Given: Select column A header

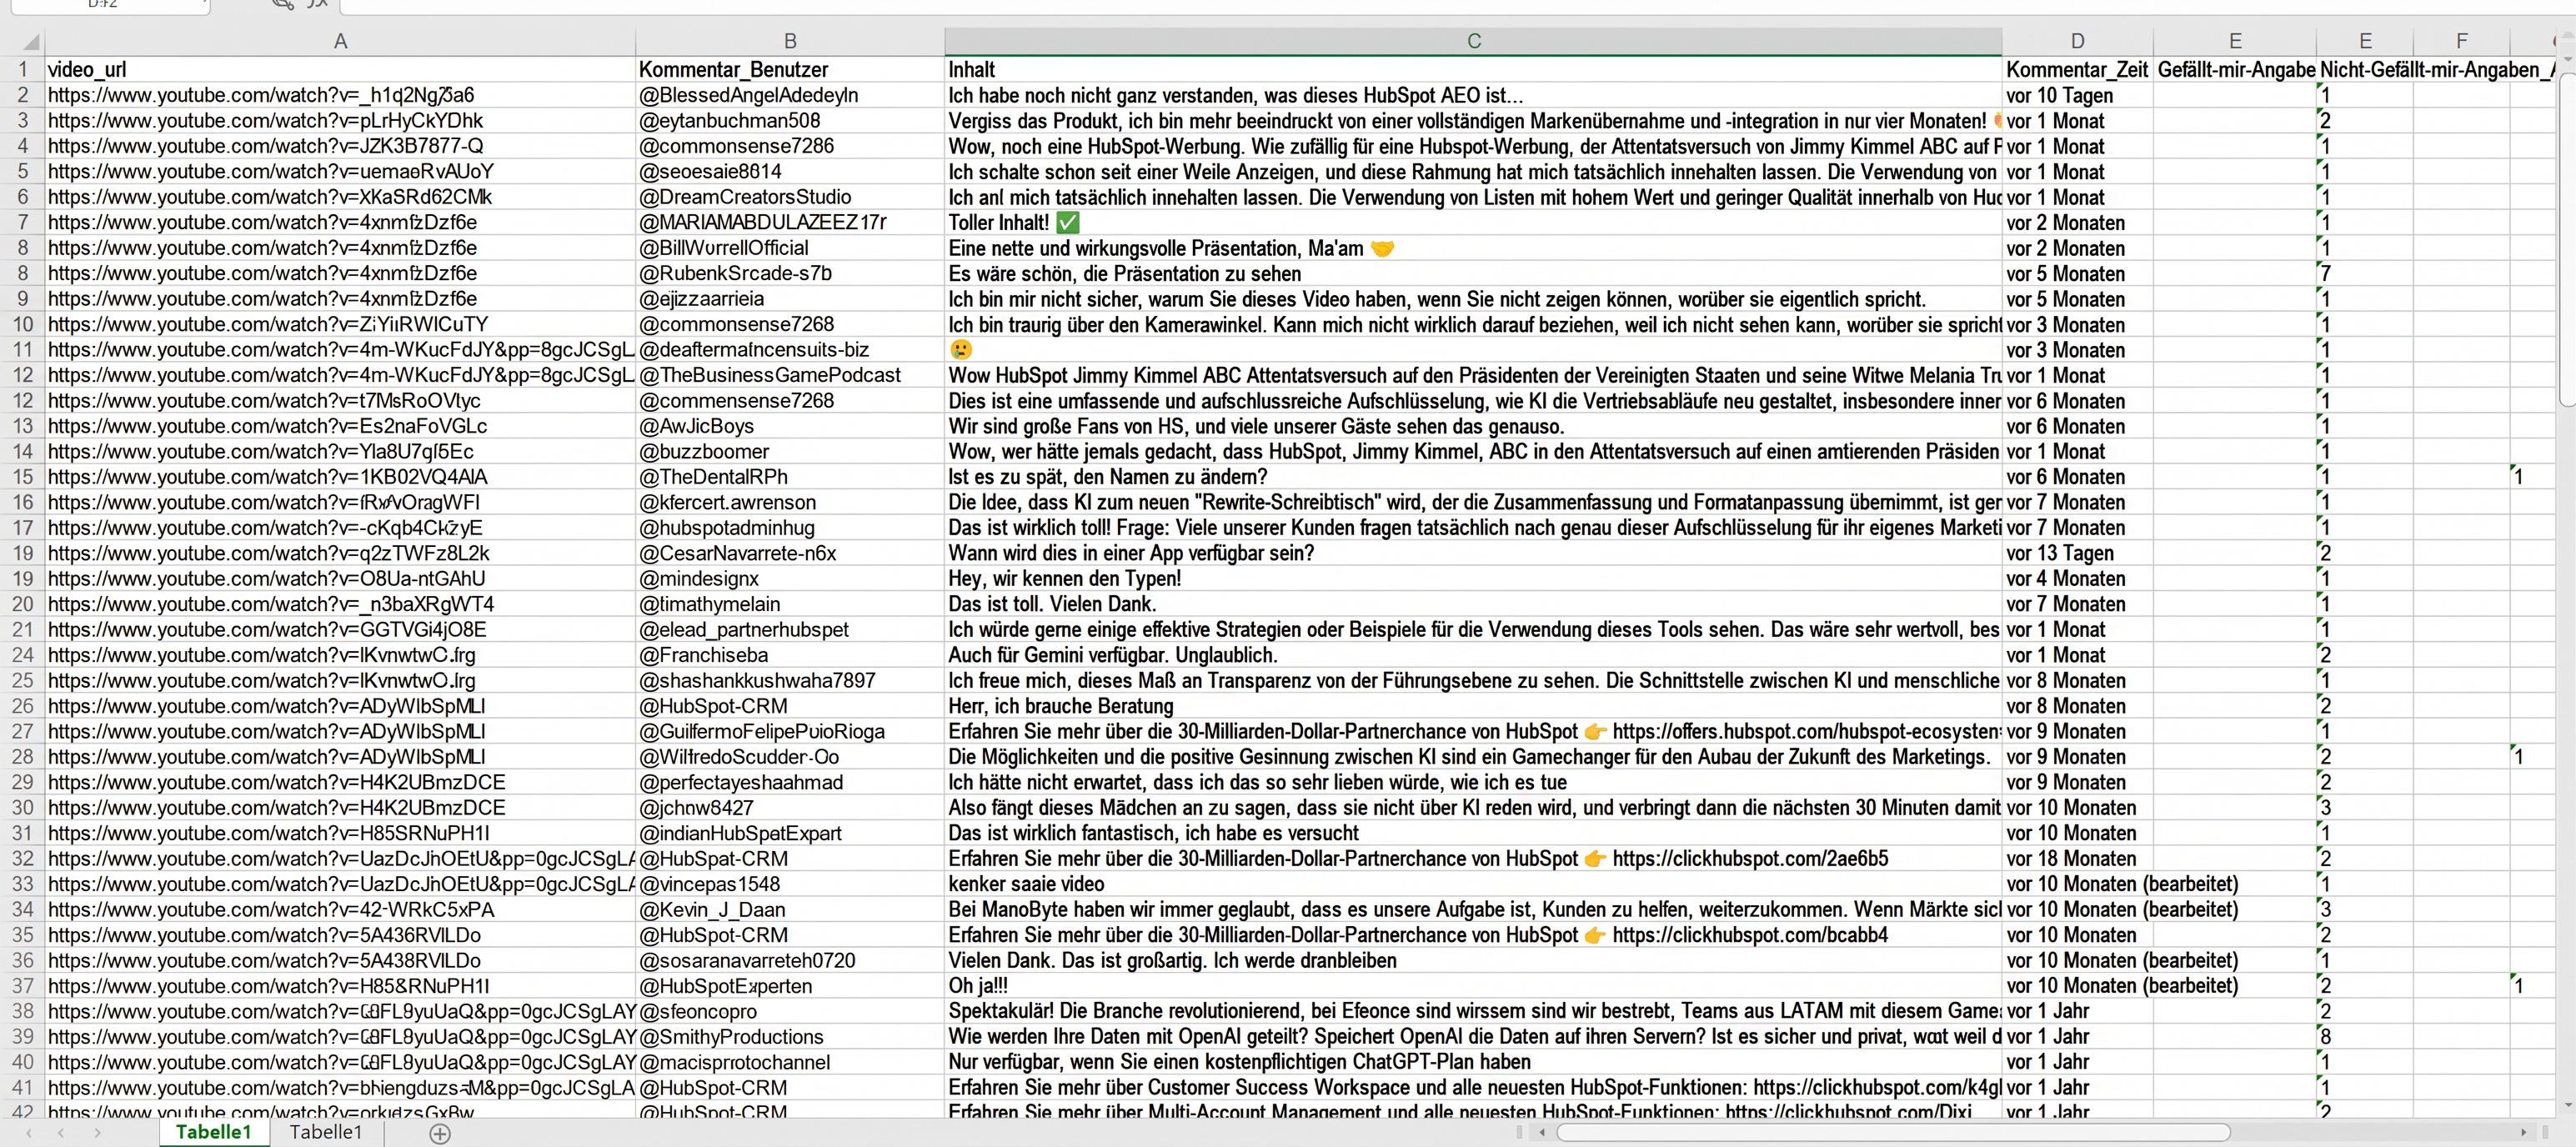Looking at the screenshot, I should point(340,41).
